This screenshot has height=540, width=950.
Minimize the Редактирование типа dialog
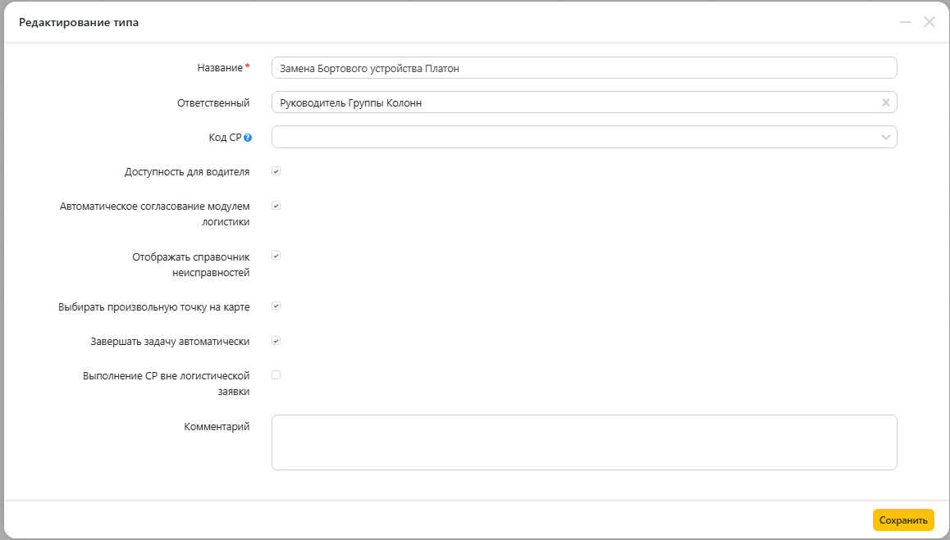[x=906, y=22]
